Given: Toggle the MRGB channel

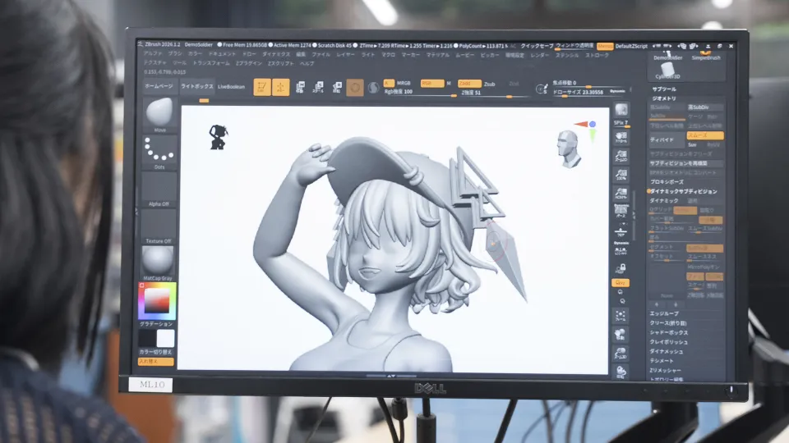Looking at the screenshot, I should click(404, 83).
